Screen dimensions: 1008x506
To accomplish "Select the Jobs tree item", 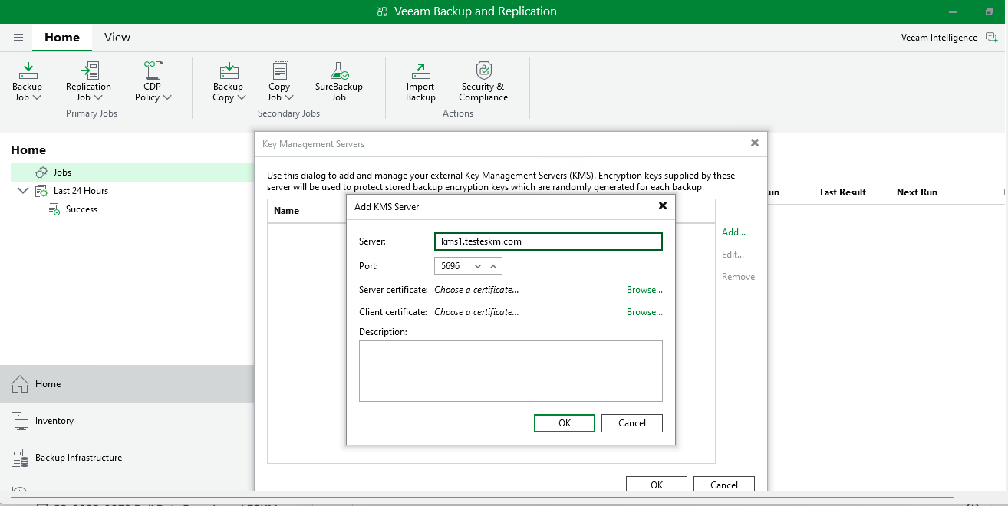I will 132,172.
